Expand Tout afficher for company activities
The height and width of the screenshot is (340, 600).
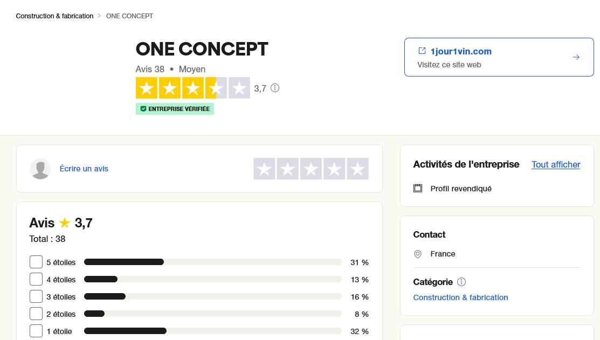click(x=556, y=164)
